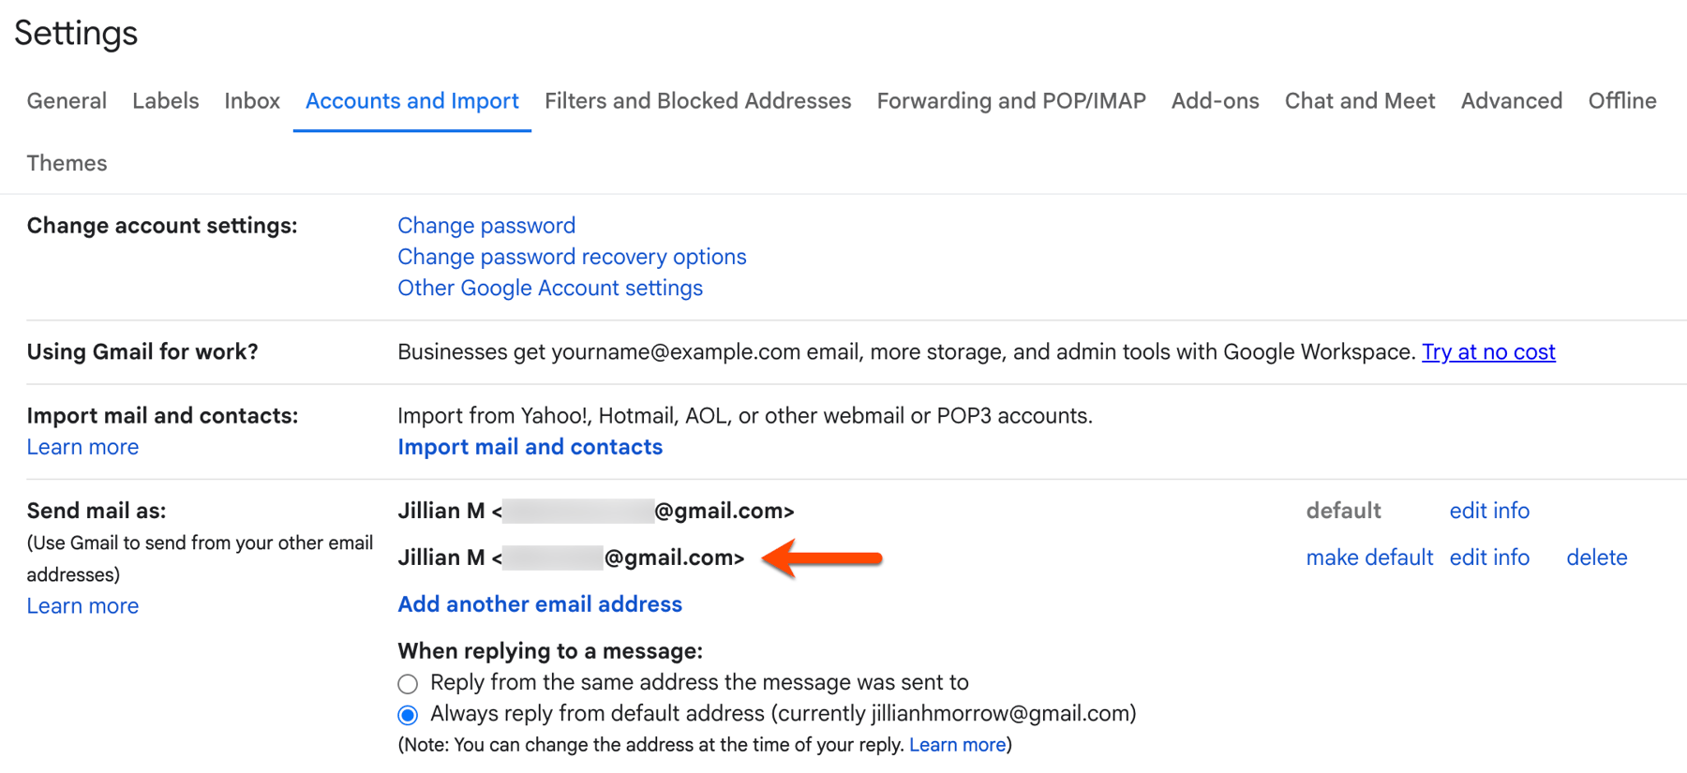Open the Advanced settings tab
The width and height of the screenshot is (1687, 773).
click(1511, 100)
